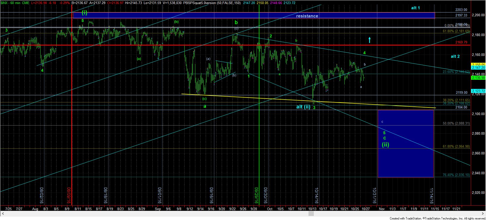Screen dimensions: 486x220
Task: Click the cyan 2,123.72 price tag
Action: point(478,91)
